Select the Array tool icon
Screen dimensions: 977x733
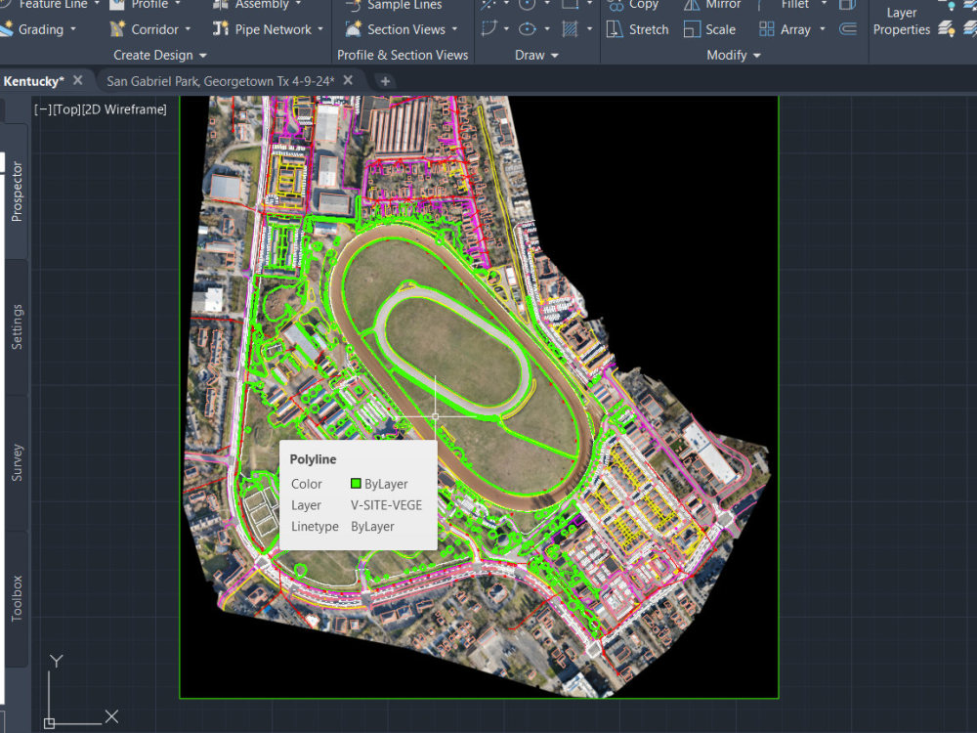click(x=766, y=28)
